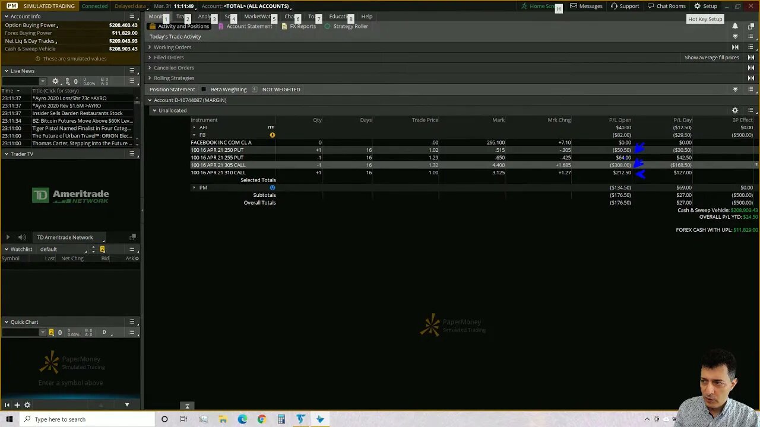Open Calculator from taskbar
Screen dimensions: 760x427
[281, 419]
